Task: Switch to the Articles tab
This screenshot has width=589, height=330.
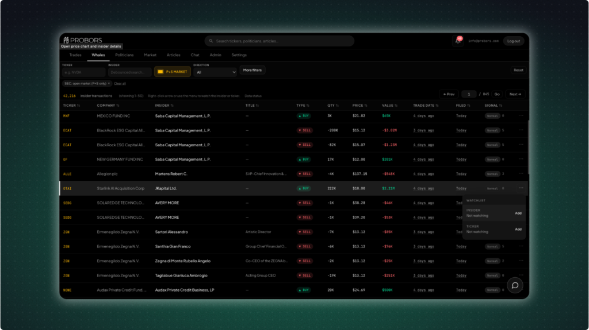Action: pyautogui.click(x=173, y=55)
